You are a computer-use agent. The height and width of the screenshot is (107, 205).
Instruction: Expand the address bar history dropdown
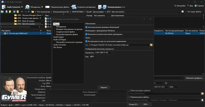click(x=179, y=12)
